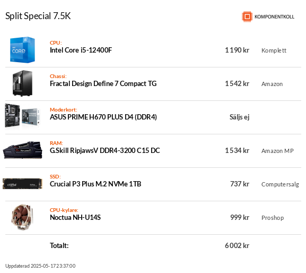306x273 pixels.
Task: Select ASUS PRIME H670 PLUS D4 link
Action: [103, 117]
